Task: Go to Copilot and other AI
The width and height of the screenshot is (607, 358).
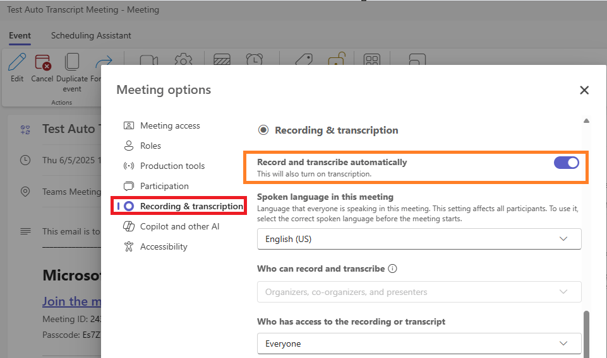Action: tap(179, 226)
